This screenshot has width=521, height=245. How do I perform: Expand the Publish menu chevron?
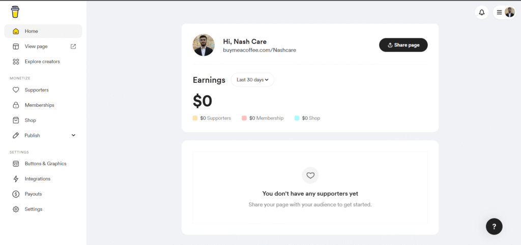73,136
